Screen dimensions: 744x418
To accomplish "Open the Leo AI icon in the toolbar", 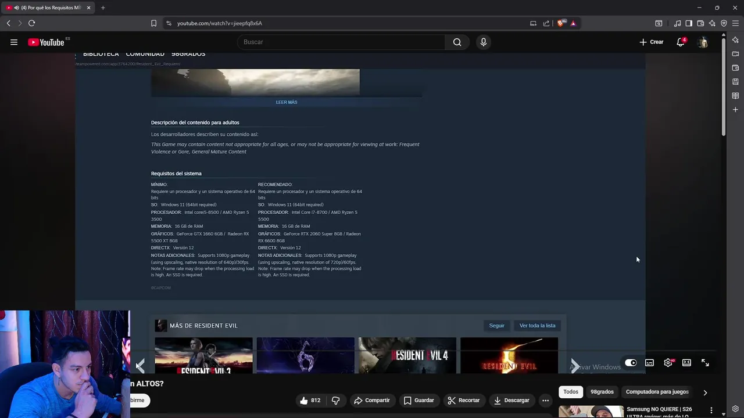I will [x=712, y=23].
